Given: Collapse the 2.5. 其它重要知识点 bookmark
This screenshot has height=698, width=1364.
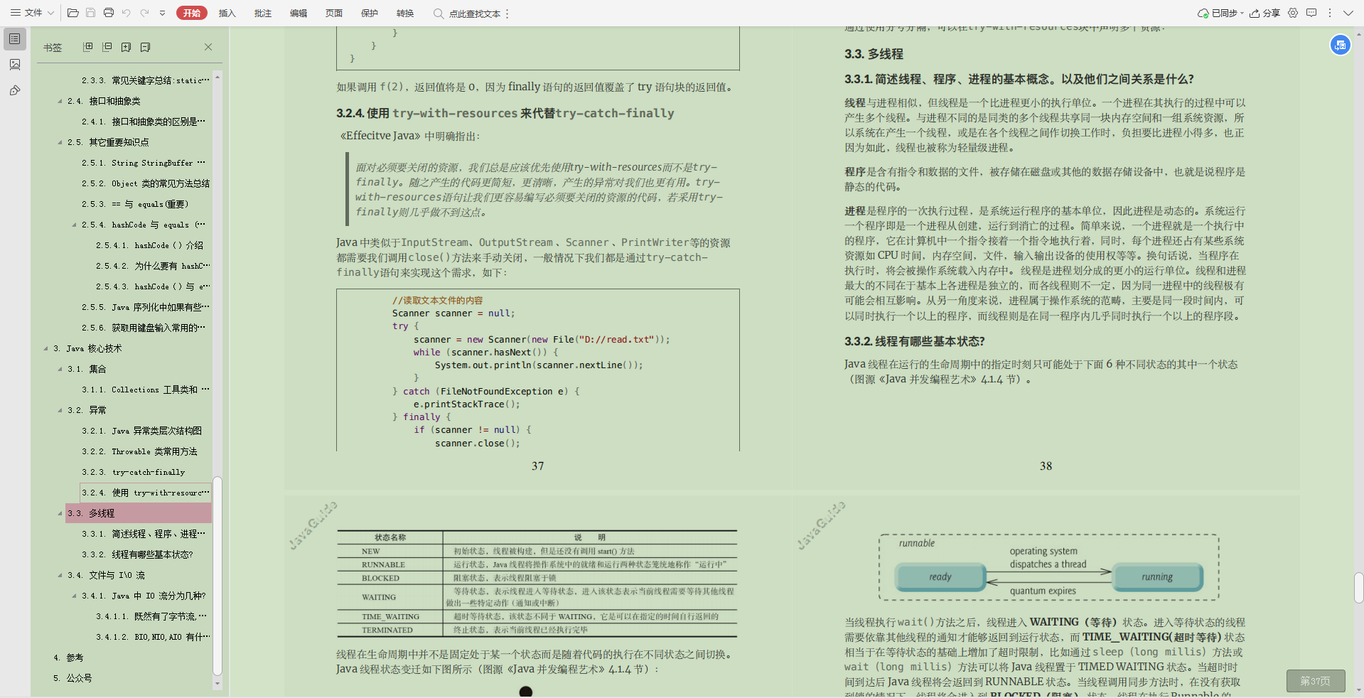Looking at the screenshot, I should pyautogui.click(x=60, y=142).
